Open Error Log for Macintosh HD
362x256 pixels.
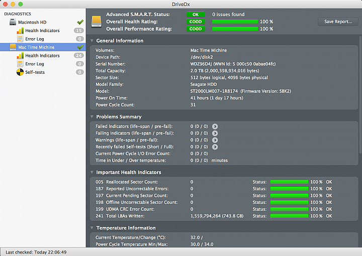click(x=43, y=39)
